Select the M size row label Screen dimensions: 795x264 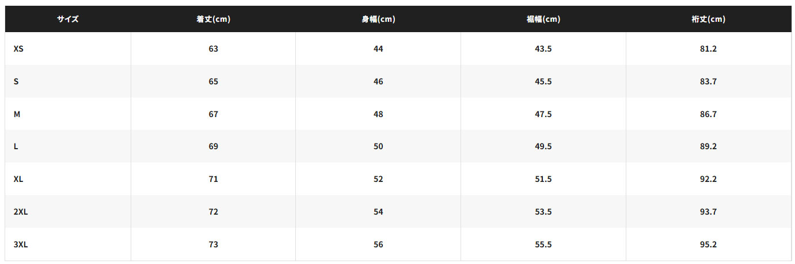coord(17,114)
